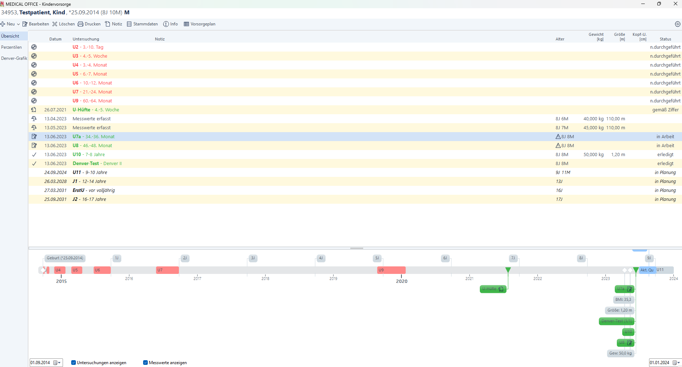Click the warning triangle in U8 row
682x367 pixels.
click(558, 145)
